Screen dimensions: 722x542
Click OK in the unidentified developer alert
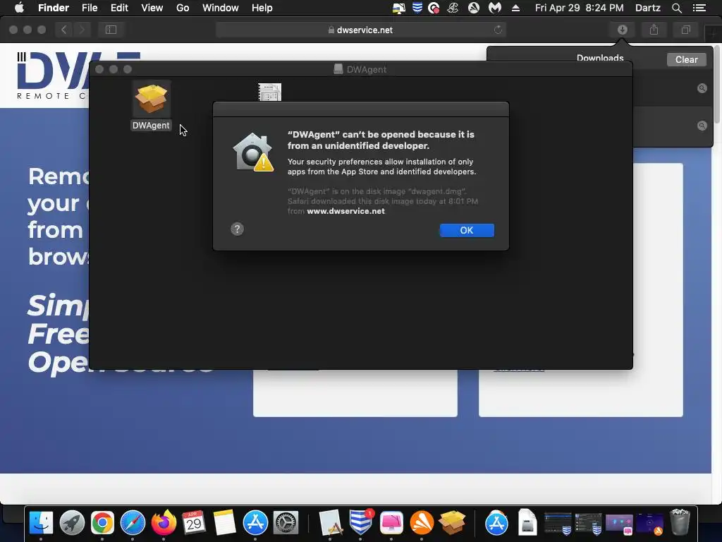click(467, 230)
